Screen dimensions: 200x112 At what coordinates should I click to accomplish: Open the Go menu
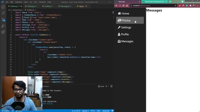pyautogui.click(x=31, y=2)
